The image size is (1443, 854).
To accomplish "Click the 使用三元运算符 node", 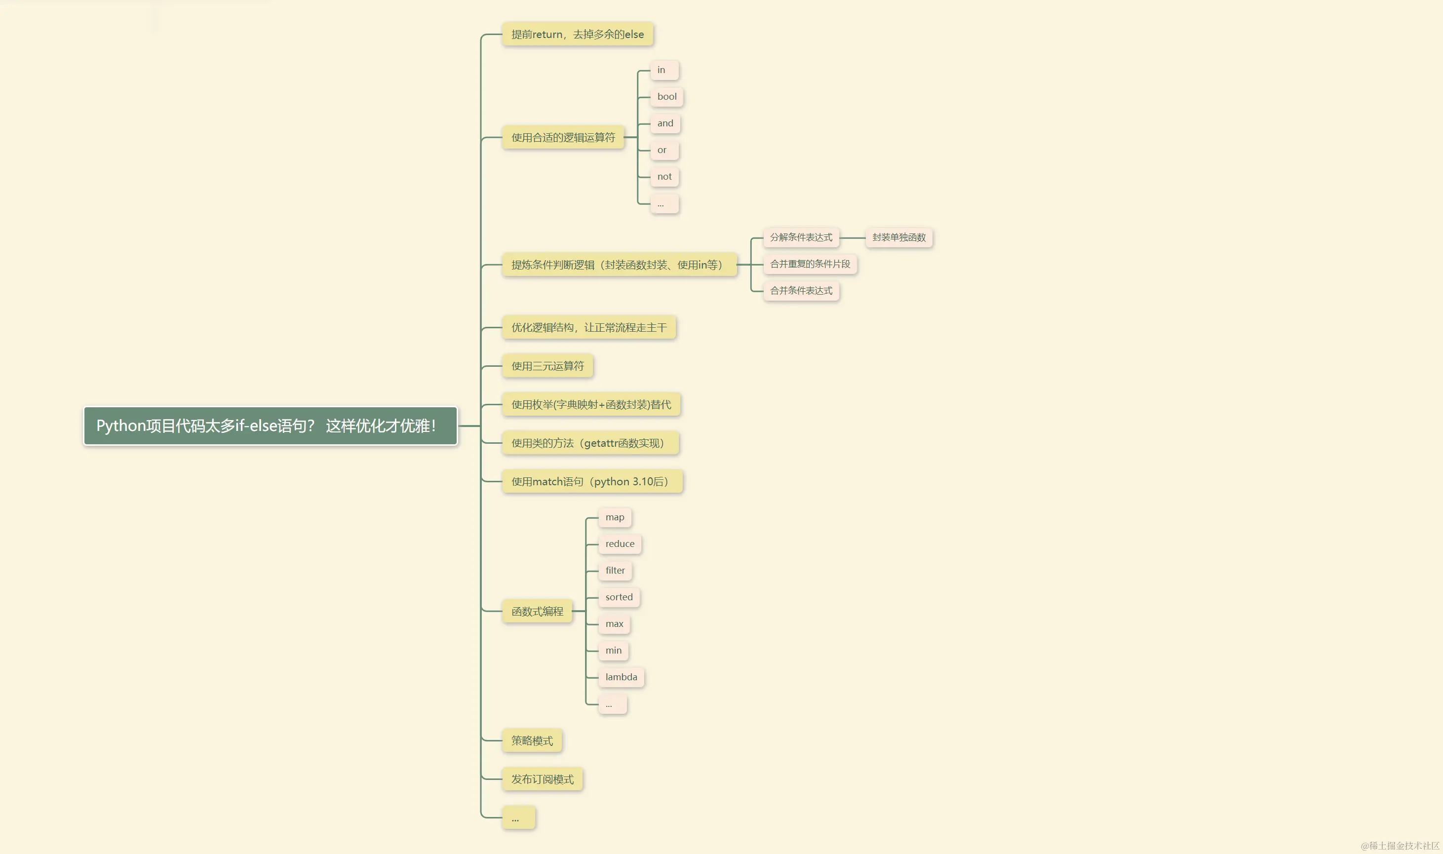I will coord(547,366).
